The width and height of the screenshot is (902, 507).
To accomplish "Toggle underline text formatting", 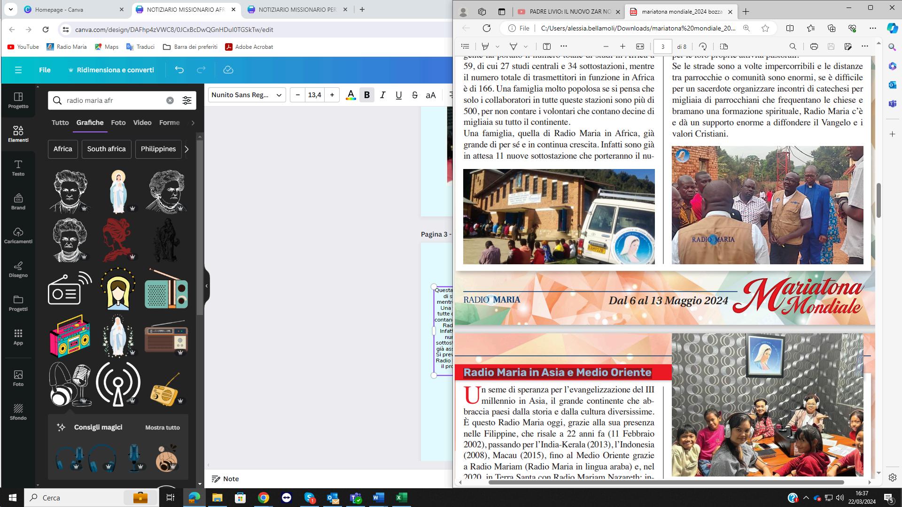I will coord(399,95).
